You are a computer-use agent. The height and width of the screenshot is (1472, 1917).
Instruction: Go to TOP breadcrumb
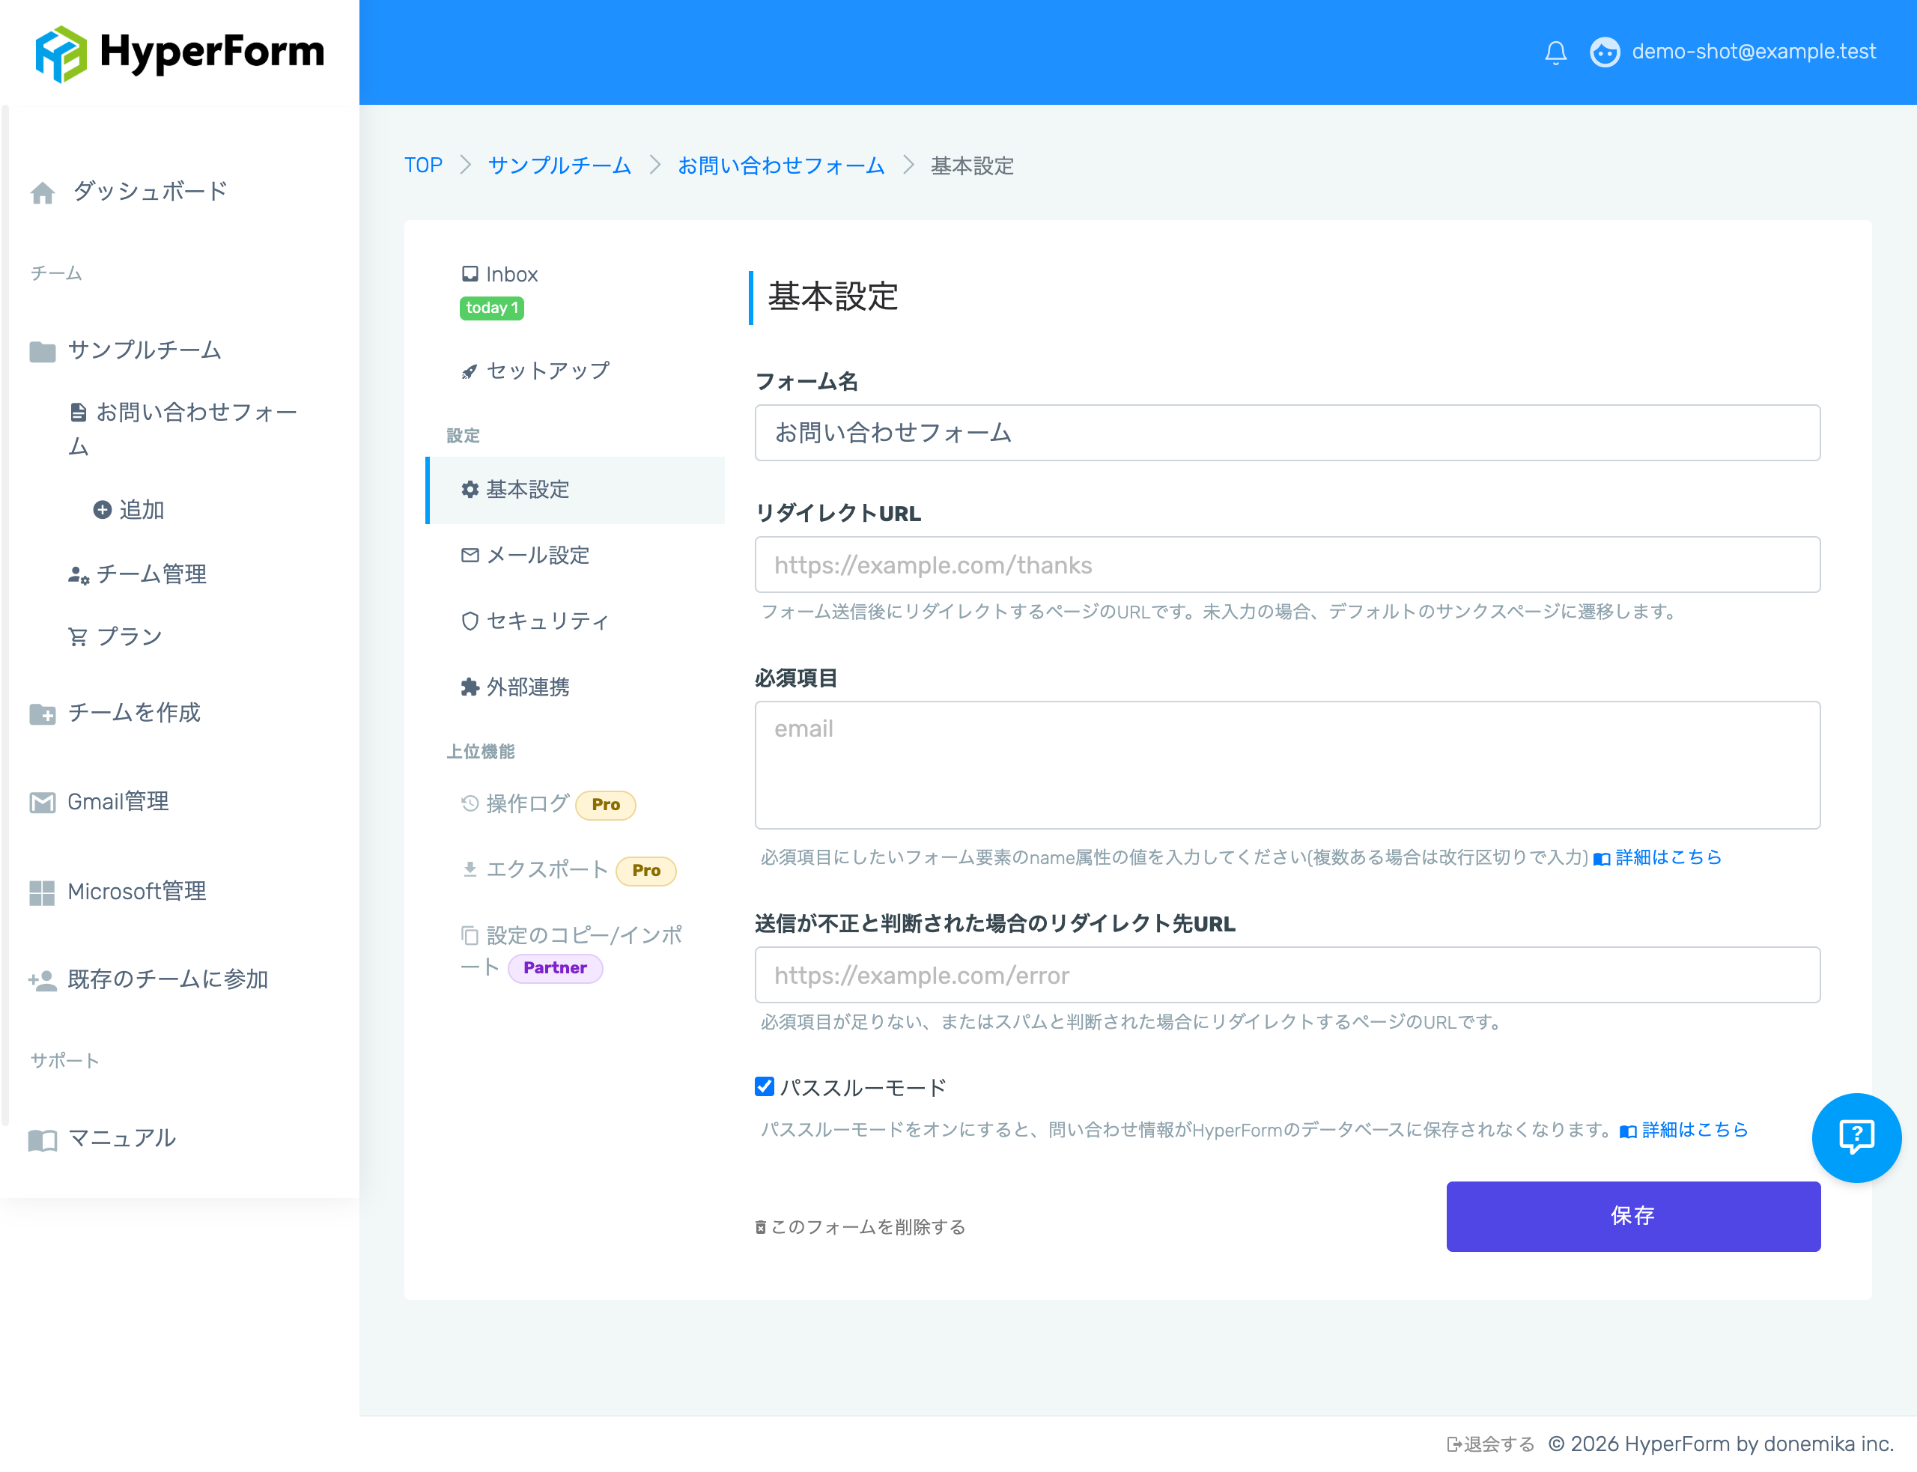423,165
